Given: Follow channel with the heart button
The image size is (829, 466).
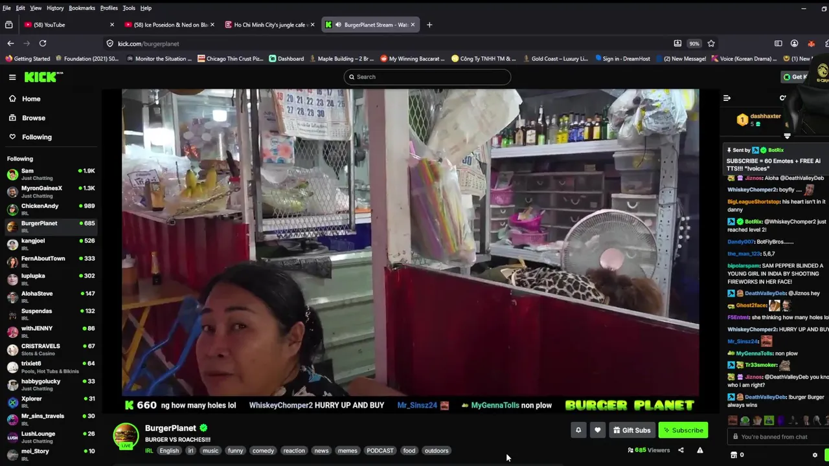Looking at the screenshot, I should [597, 430].
